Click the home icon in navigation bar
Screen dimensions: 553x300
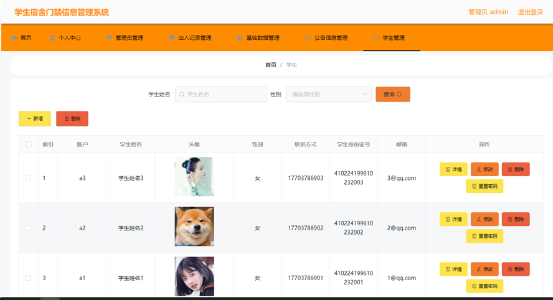pos(14,38)
